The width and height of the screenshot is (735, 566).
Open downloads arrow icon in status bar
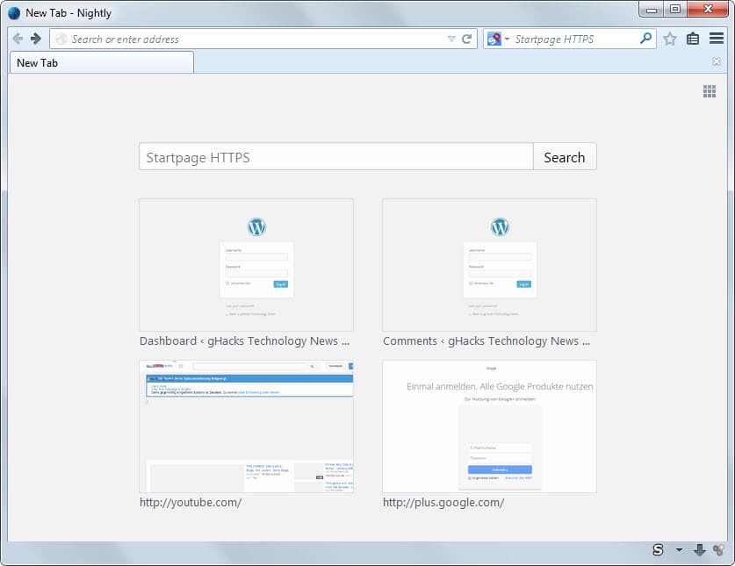tap(699, 550)
